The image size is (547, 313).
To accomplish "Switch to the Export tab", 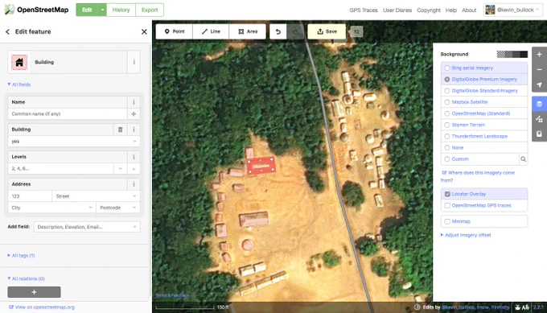I will coord(150,10).
